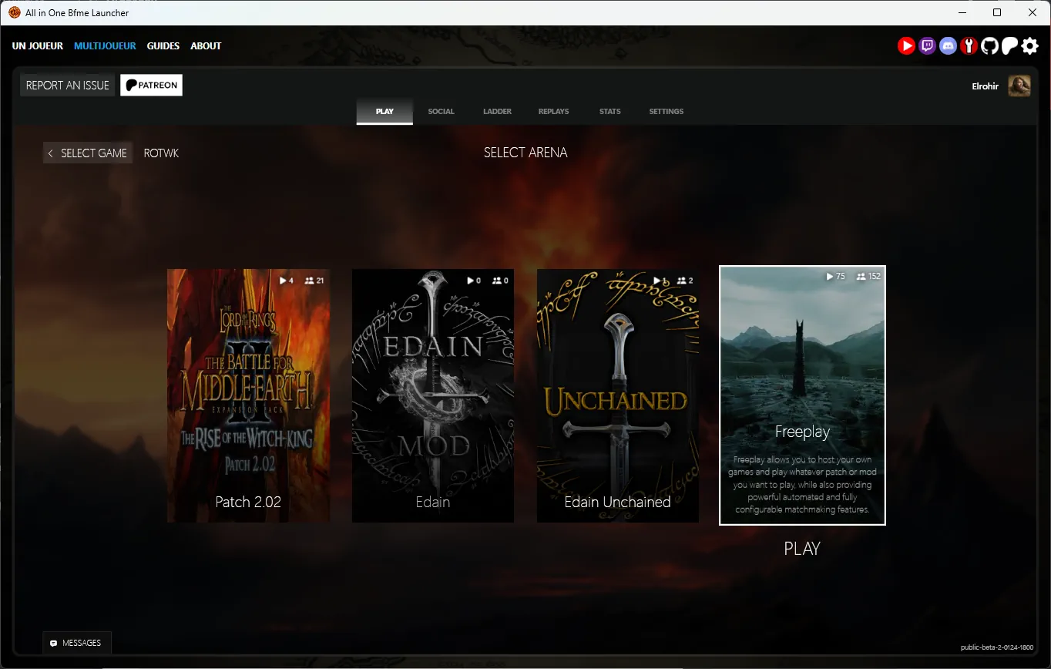
Task: Click games-in-progress icon on Freeplay card
Action: [830, 276]
